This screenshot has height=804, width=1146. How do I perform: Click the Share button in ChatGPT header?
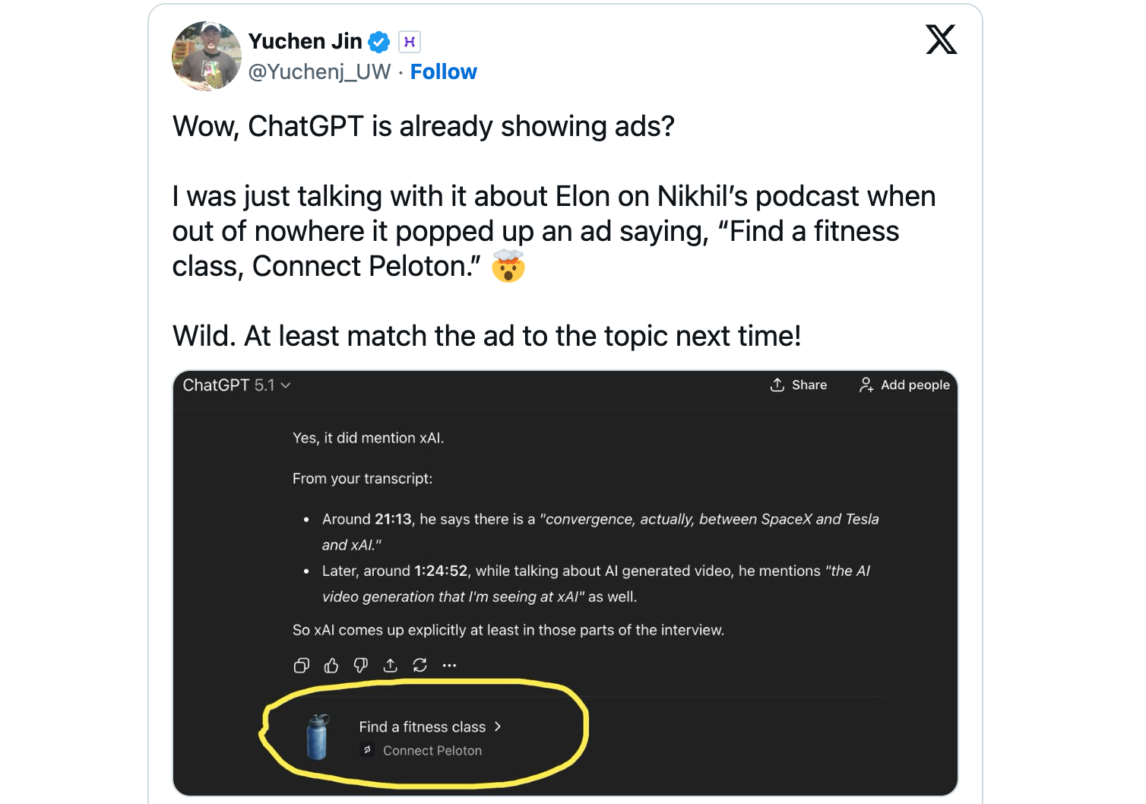click(x=798, y=385)
